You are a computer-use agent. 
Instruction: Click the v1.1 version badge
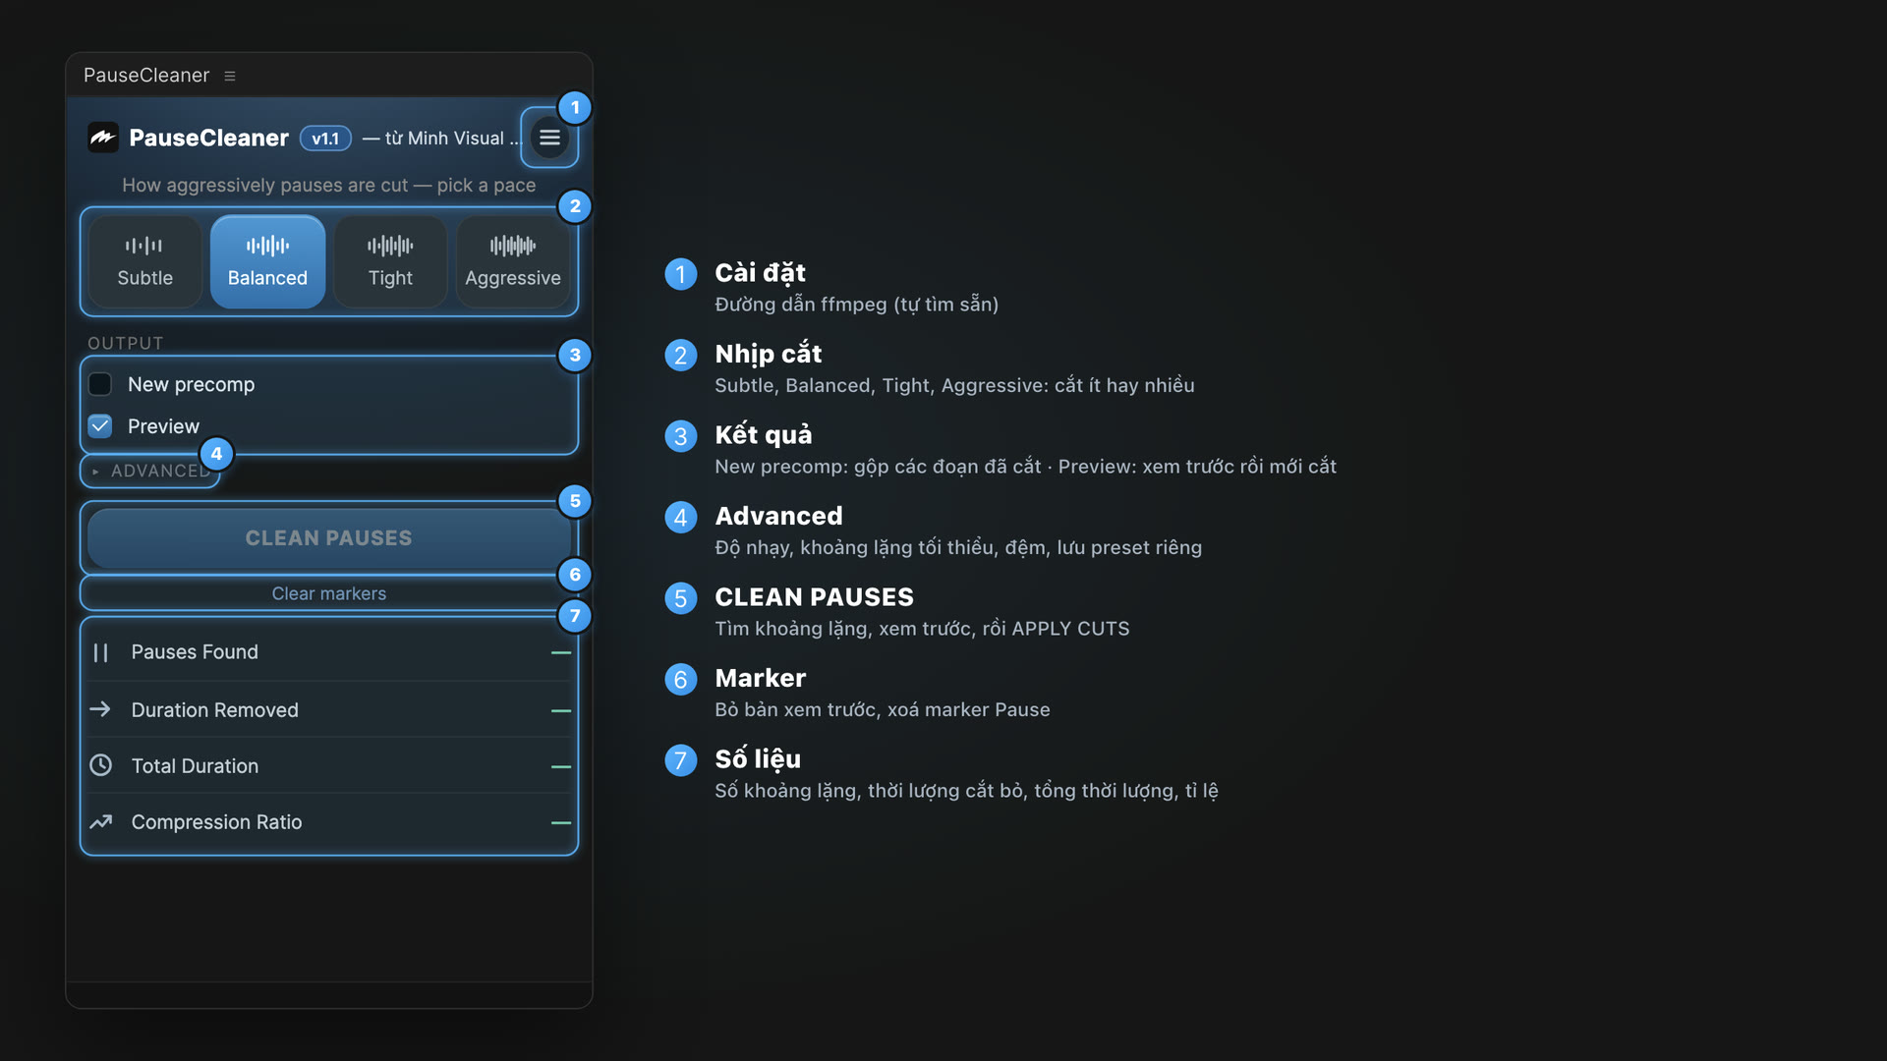point(325,139)
